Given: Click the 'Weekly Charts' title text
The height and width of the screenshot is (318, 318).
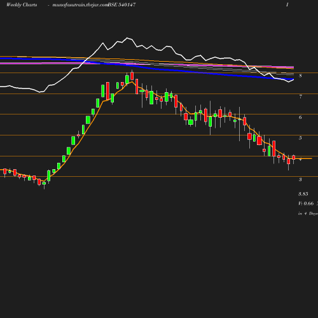Looking at the screenshot, I should [x=22, y=4].
